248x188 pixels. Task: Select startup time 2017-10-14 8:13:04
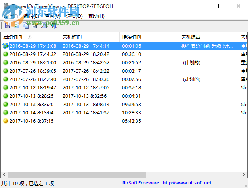pos(31,112)
